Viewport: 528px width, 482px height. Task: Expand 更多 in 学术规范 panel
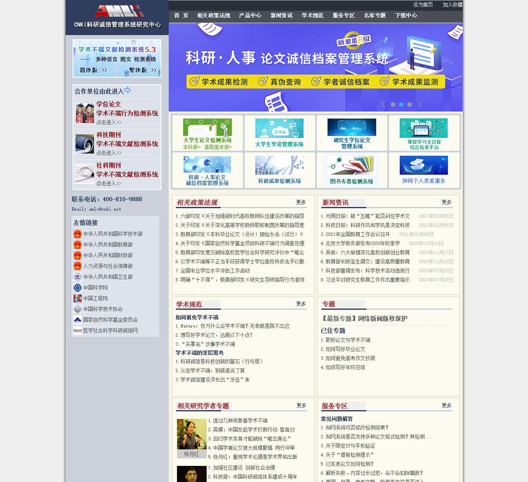tap(301, 304)
